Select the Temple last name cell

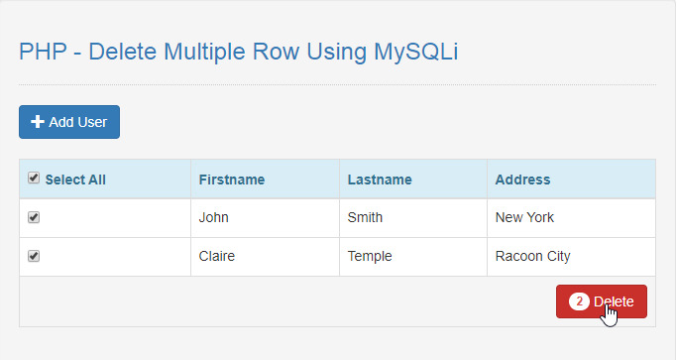click(413, 257)
